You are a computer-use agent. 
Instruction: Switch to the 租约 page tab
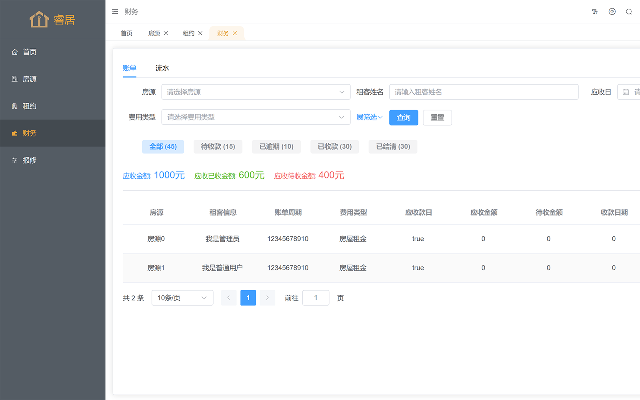[x=188, y=33]
